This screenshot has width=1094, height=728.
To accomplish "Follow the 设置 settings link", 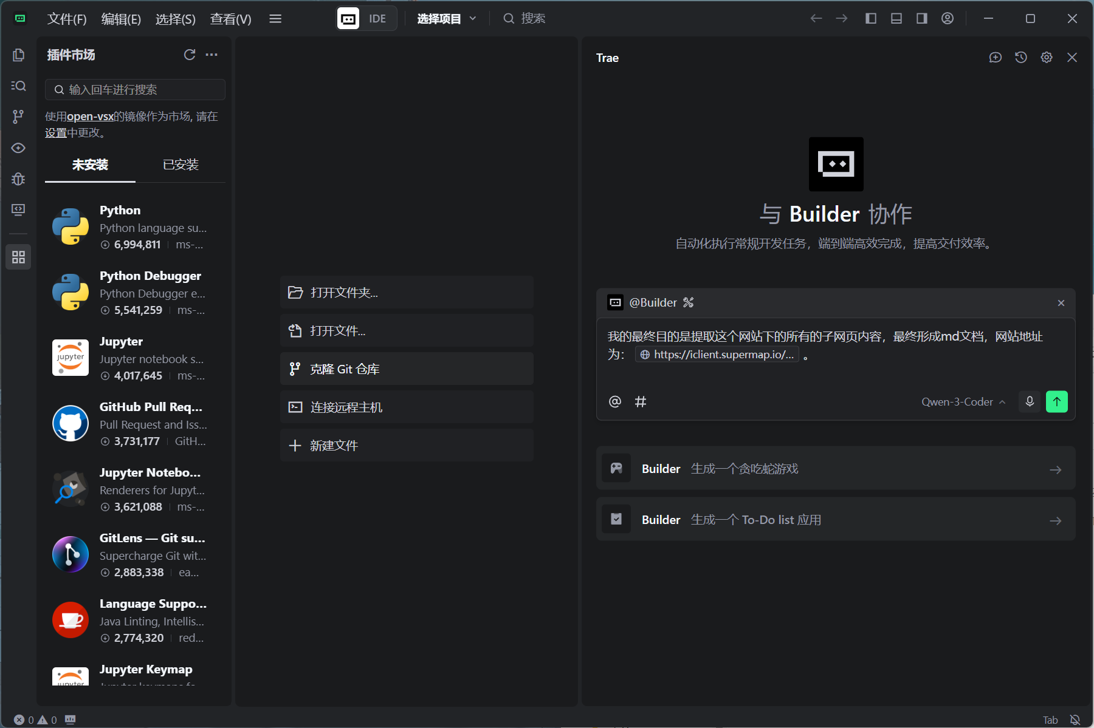I will 56,132.
